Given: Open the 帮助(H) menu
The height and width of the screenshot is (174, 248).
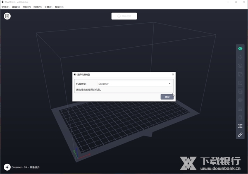Looking at the screenshot, I should click(x=60, y=7).
